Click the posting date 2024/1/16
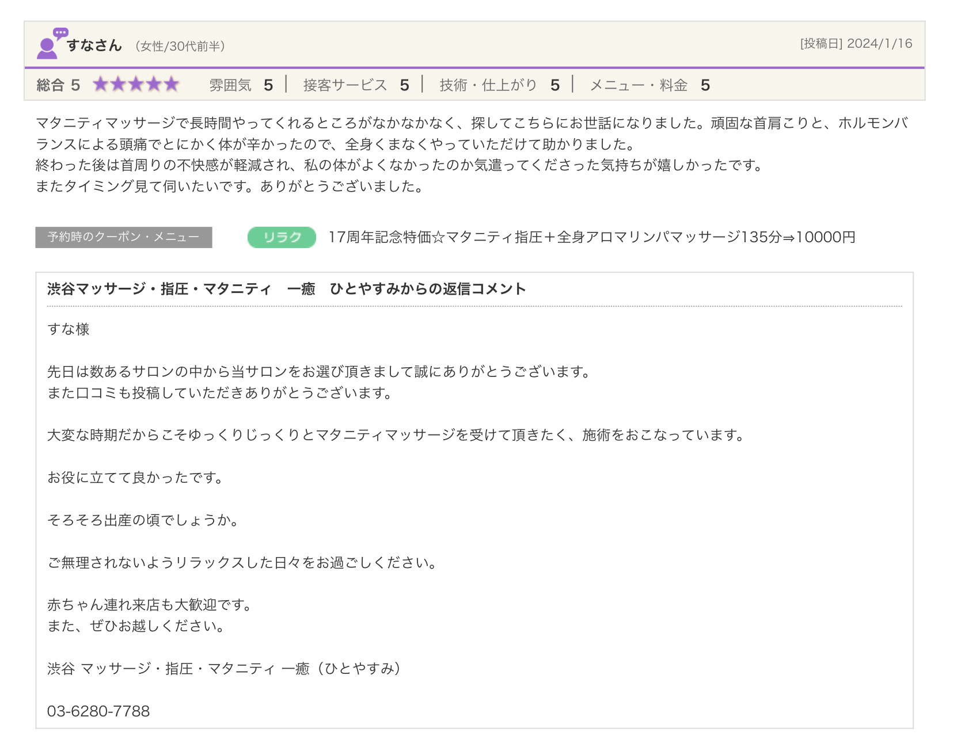The height and width of the screenshot is (751, 961). pos(879,44)
